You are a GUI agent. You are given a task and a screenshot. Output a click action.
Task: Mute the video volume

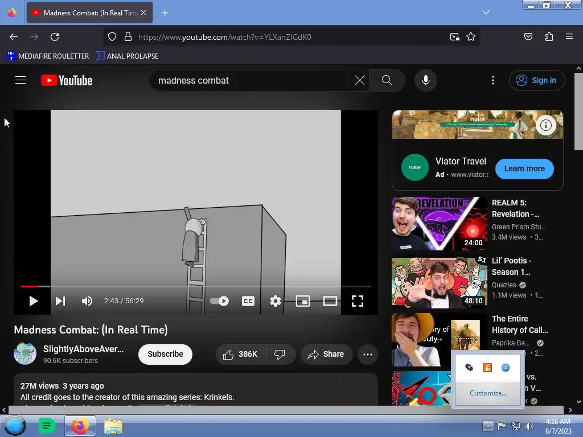[x=87, y=301]
